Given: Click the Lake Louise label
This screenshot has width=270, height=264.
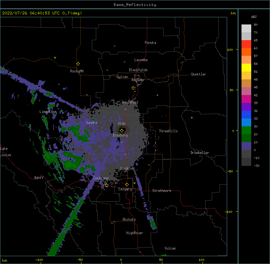Looking at the screenshot, I should (x=6, y=152).
